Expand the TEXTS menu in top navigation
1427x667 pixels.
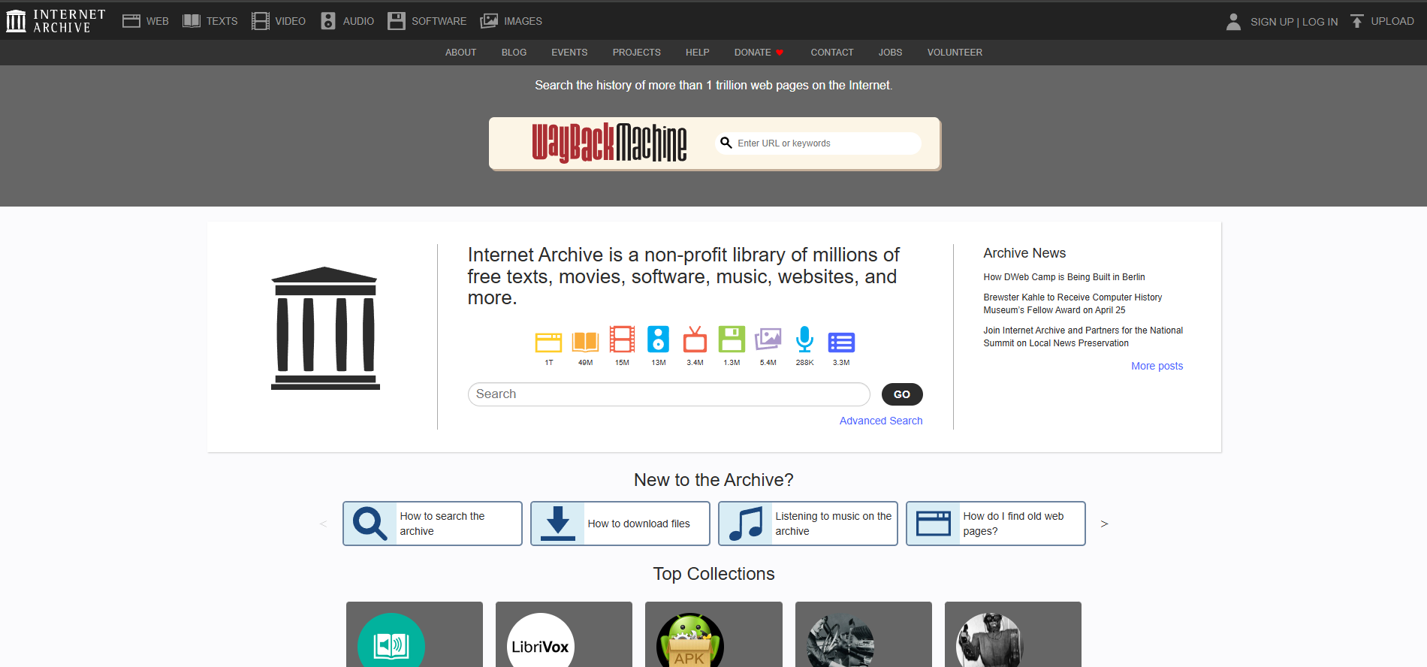[210, 21]
